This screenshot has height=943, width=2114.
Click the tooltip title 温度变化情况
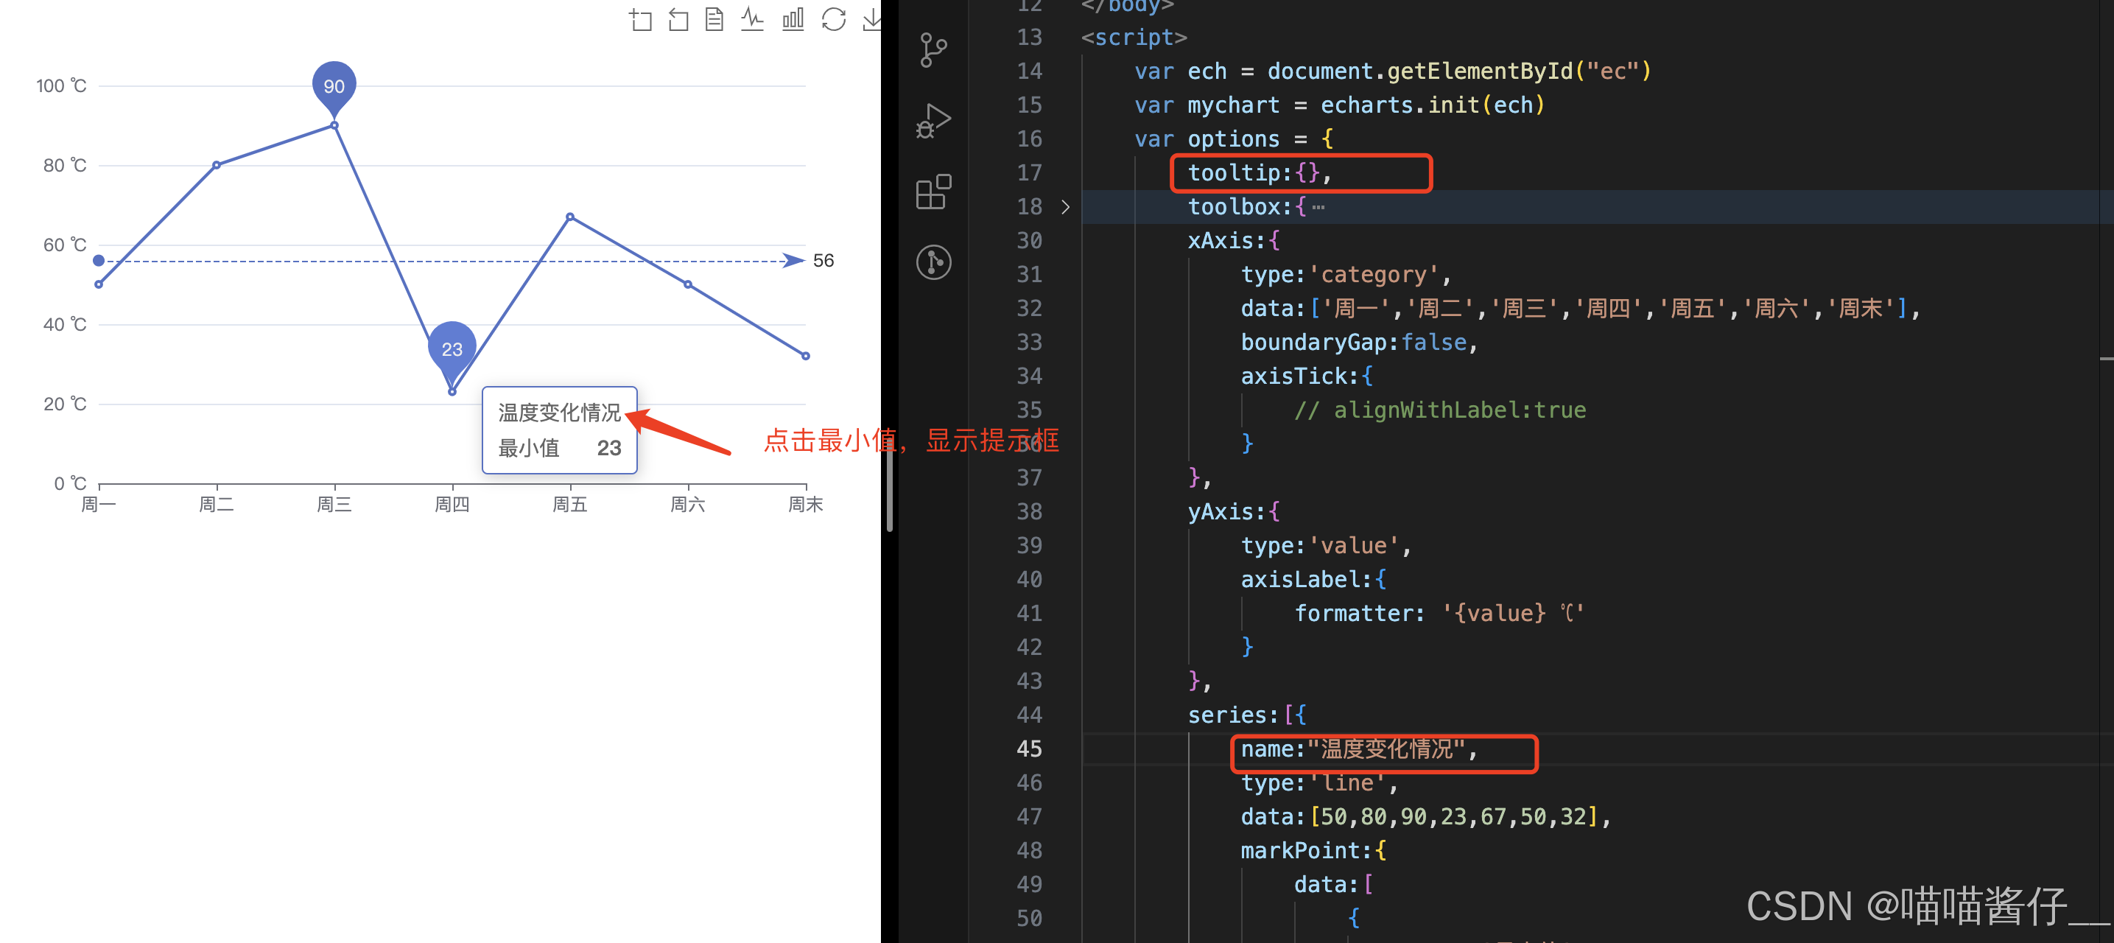pos(560,413)
